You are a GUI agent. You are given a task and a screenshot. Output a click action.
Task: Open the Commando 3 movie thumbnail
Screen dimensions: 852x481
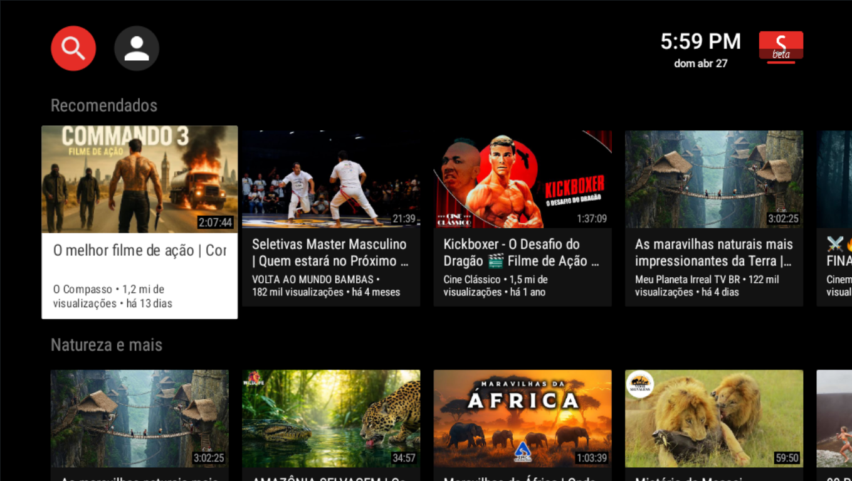pos(139,179)
